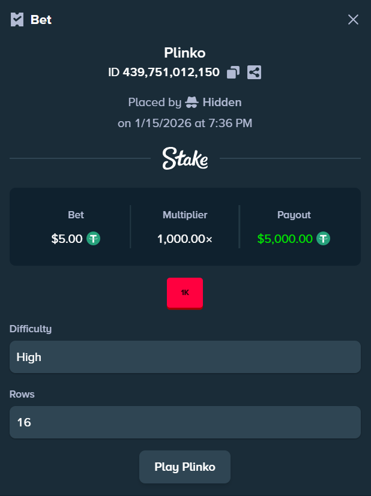This screenshot has height=496, width=371.
Task: Click the Stake logo
Action: pyautogui.click(x=185, y=158)
